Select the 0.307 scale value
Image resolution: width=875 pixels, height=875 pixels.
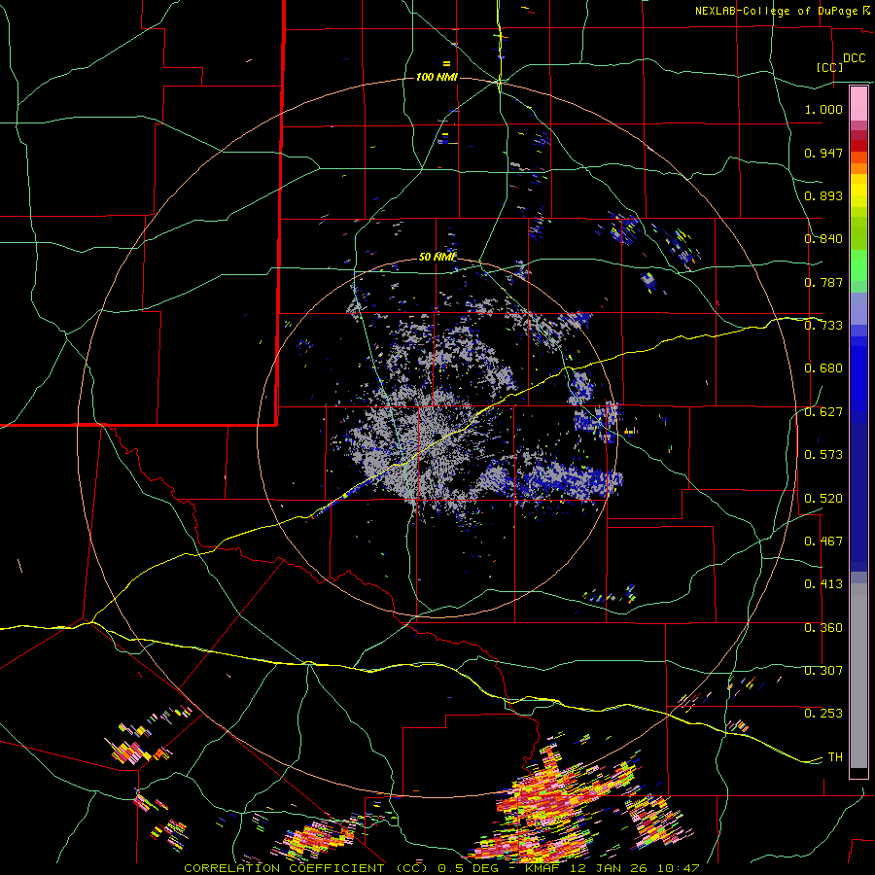tap(823, 671)
